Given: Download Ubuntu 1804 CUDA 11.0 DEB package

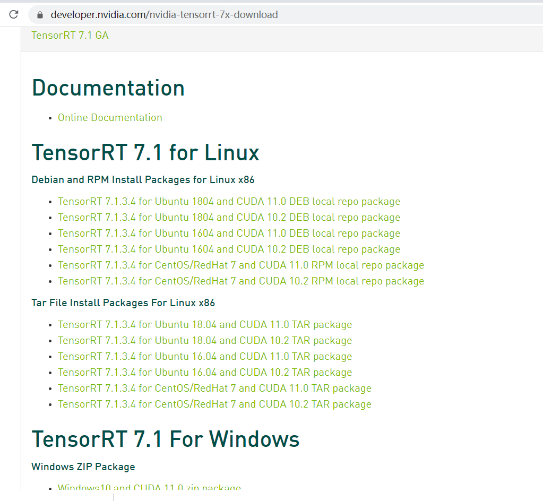Looking at the screenshot, I should point(229,202).
